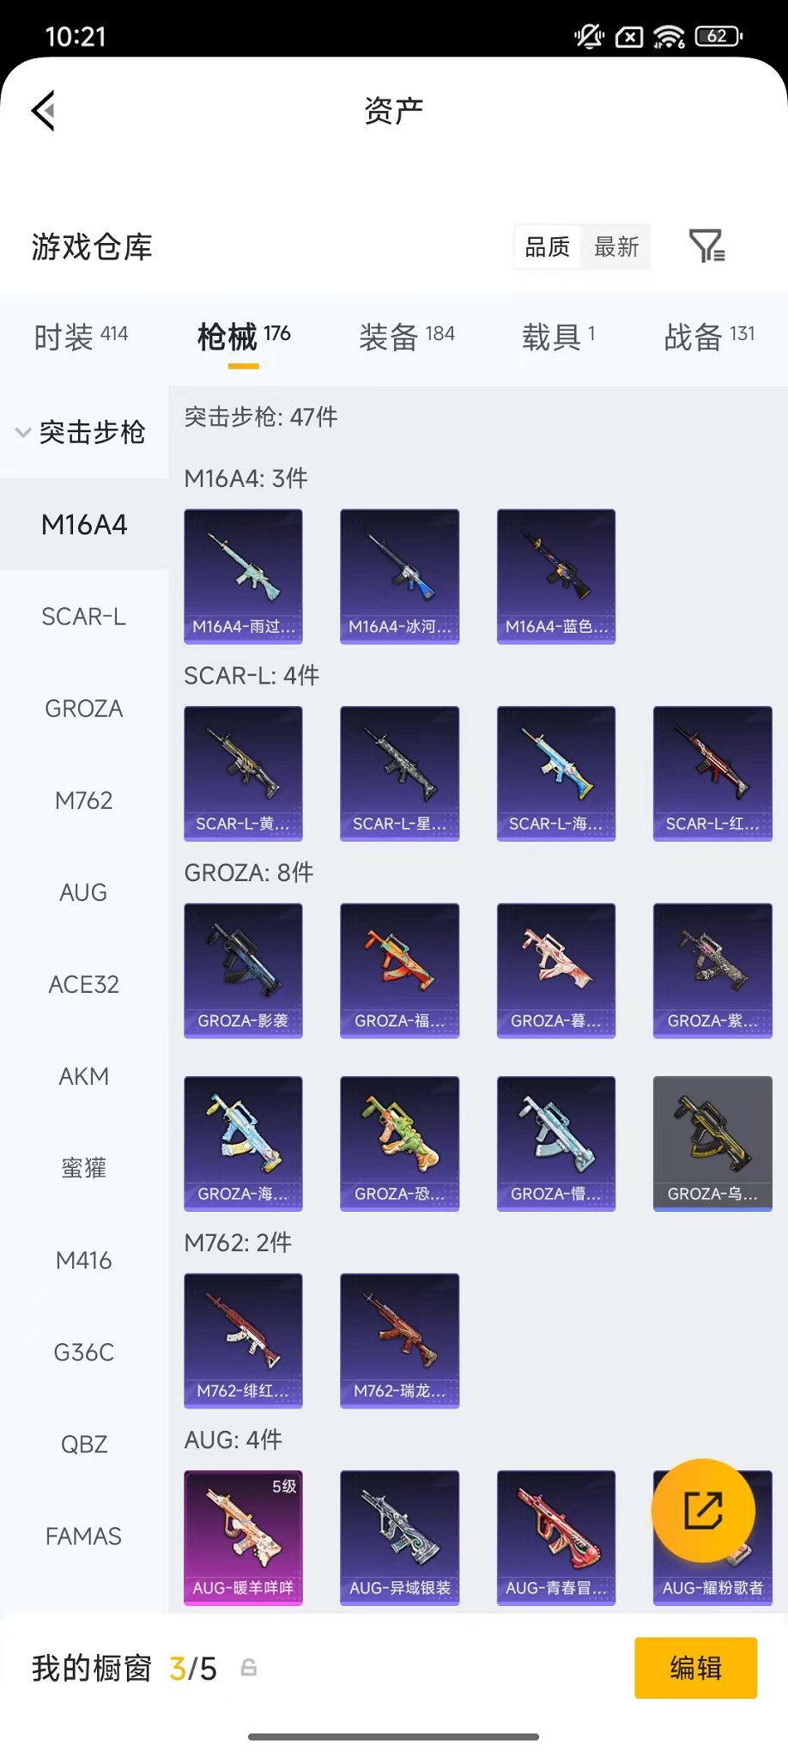Viewport: 788px width, 1752px height.
Task: Switch to the 装备 tab
Action: pyautogui.click(x=407, y=336)
